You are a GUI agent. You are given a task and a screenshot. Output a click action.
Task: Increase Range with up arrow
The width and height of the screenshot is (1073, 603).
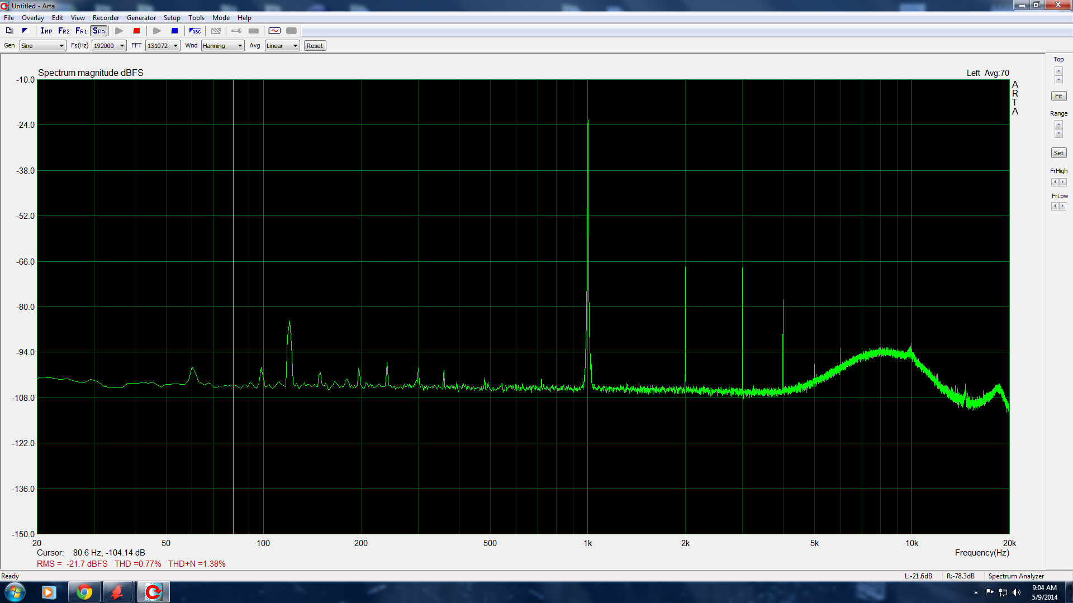coord(1058,125)
